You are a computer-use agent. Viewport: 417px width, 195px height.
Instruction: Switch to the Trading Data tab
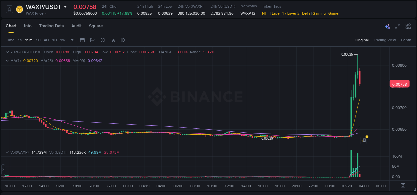click(51, 26)
